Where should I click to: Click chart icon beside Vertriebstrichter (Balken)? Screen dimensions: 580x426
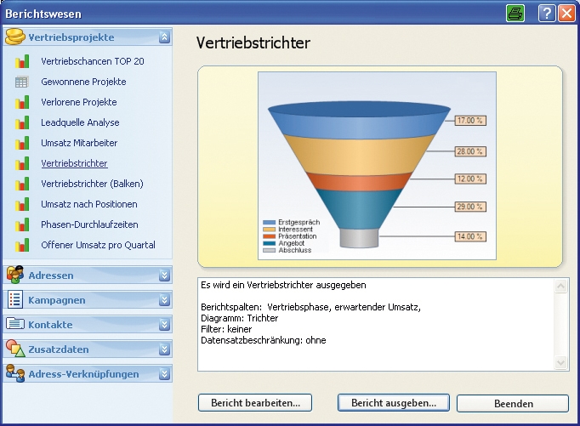coord(22,184)
